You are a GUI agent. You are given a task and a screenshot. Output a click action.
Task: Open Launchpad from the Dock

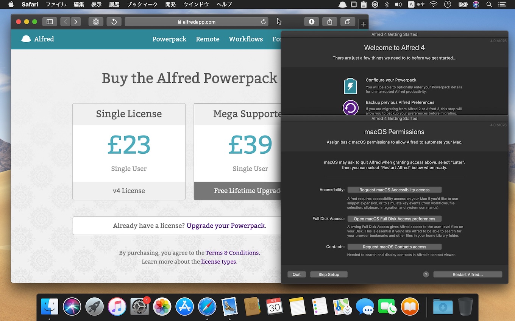[x=94, y=306]
